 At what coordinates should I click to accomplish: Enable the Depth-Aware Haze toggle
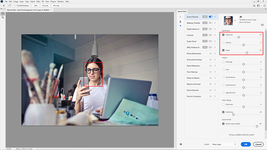211,29
